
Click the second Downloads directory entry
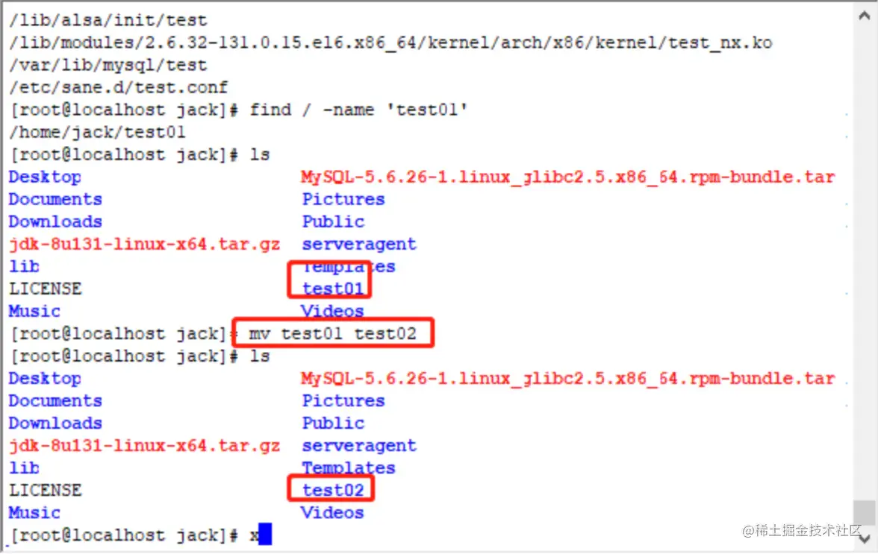(x=55, y=424)
